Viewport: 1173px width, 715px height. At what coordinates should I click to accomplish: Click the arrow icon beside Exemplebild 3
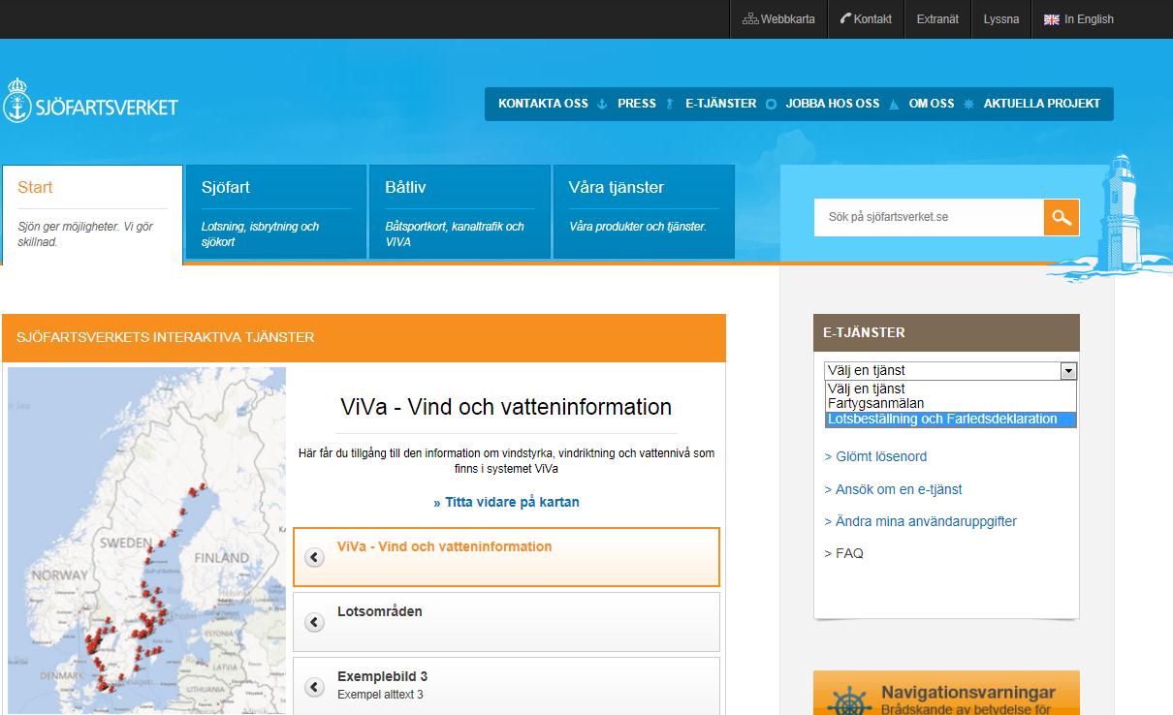coord(314,687)
